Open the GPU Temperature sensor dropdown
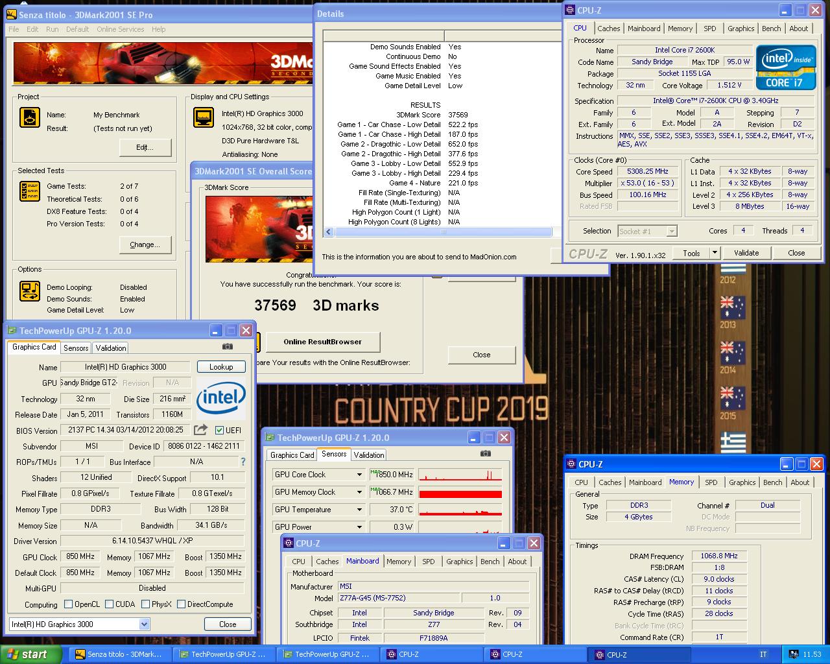Screen dimensions: 830x664 pos(359,510)
